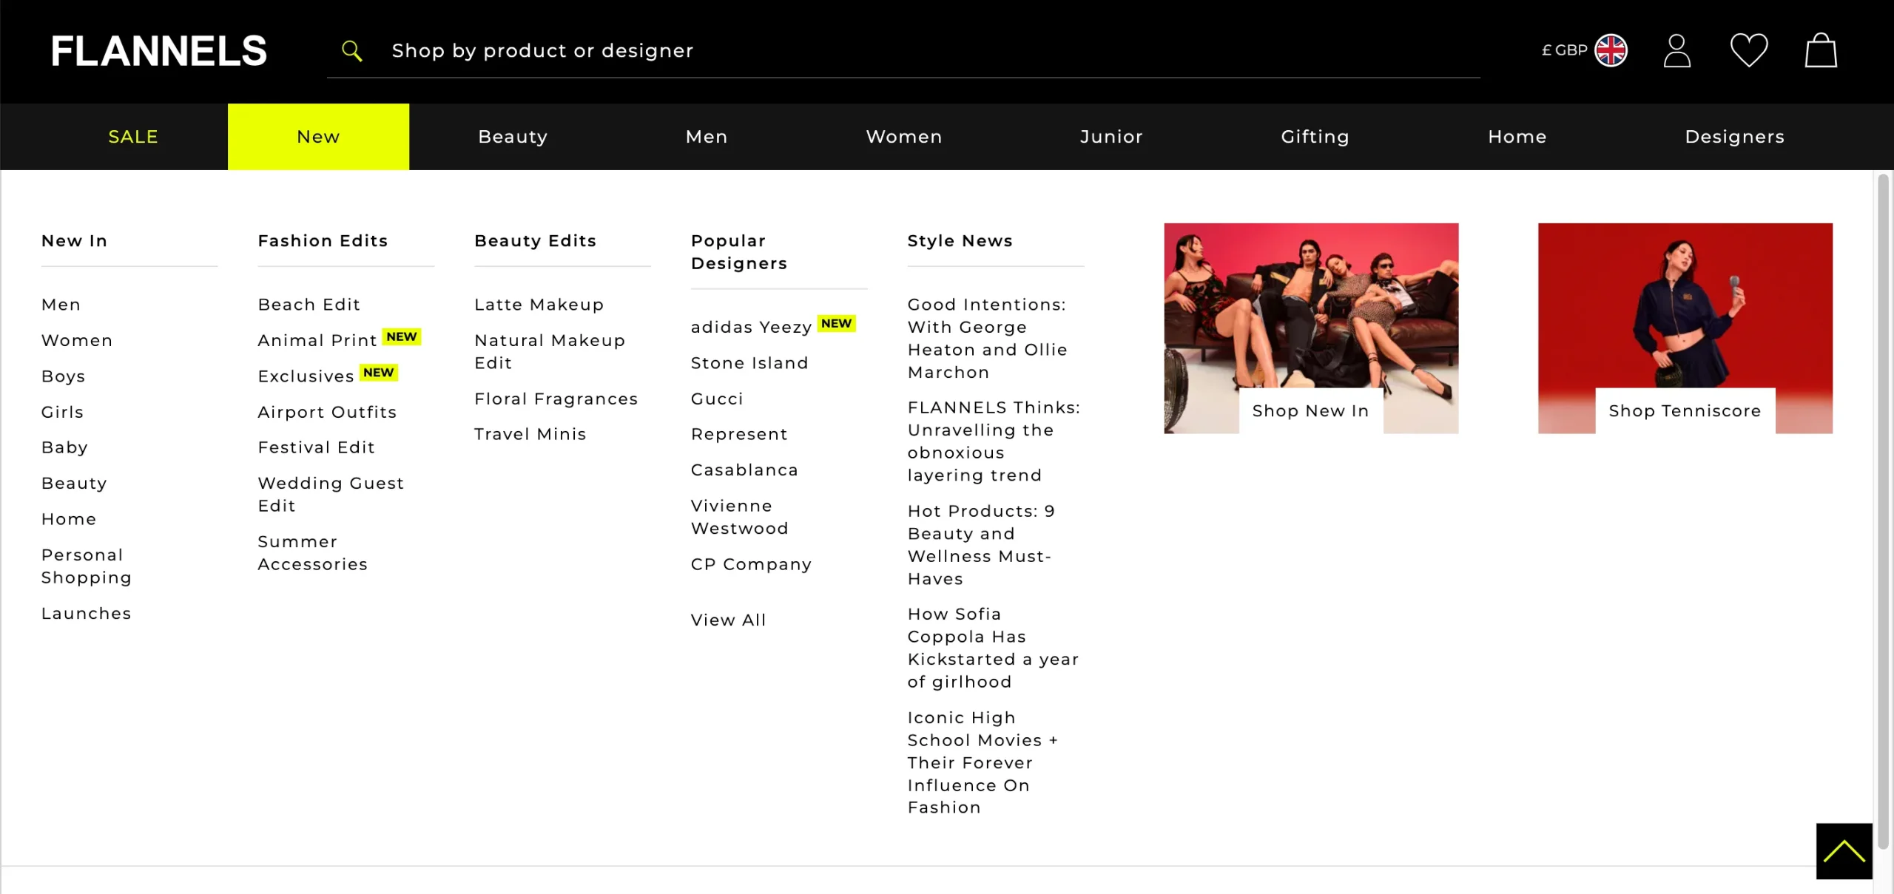Image resolution: width=1894 pixels, height=894 pixels.
Task: Read Good Intentions George Heaton article
Action: click(x=987, y=339)
